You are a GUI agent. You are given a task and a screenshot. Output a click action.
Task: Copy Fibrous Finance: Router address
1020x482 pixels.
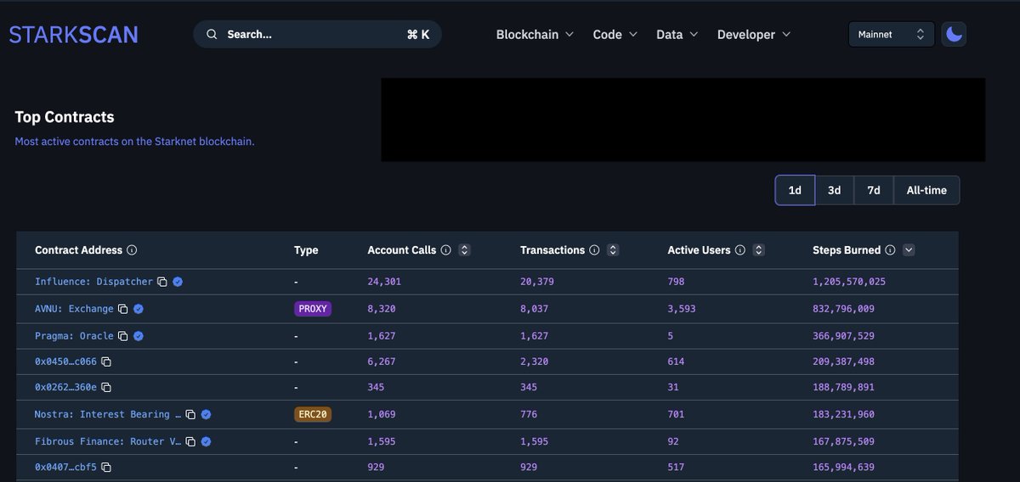[x=190, y=441]
